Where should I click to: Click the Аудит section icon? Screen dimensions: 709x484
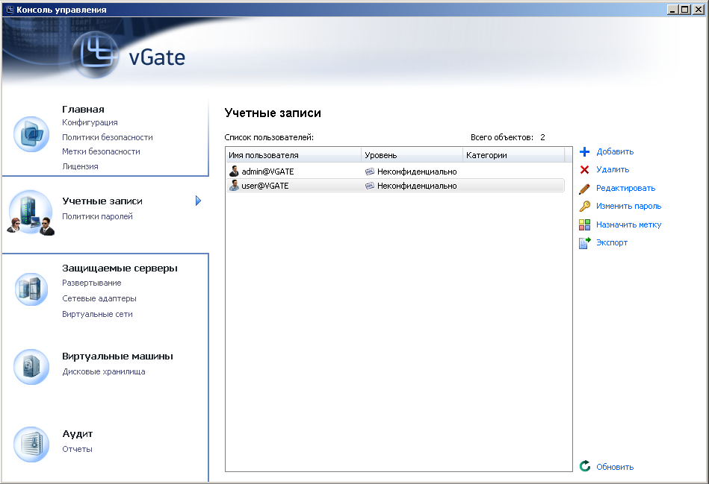31,444
